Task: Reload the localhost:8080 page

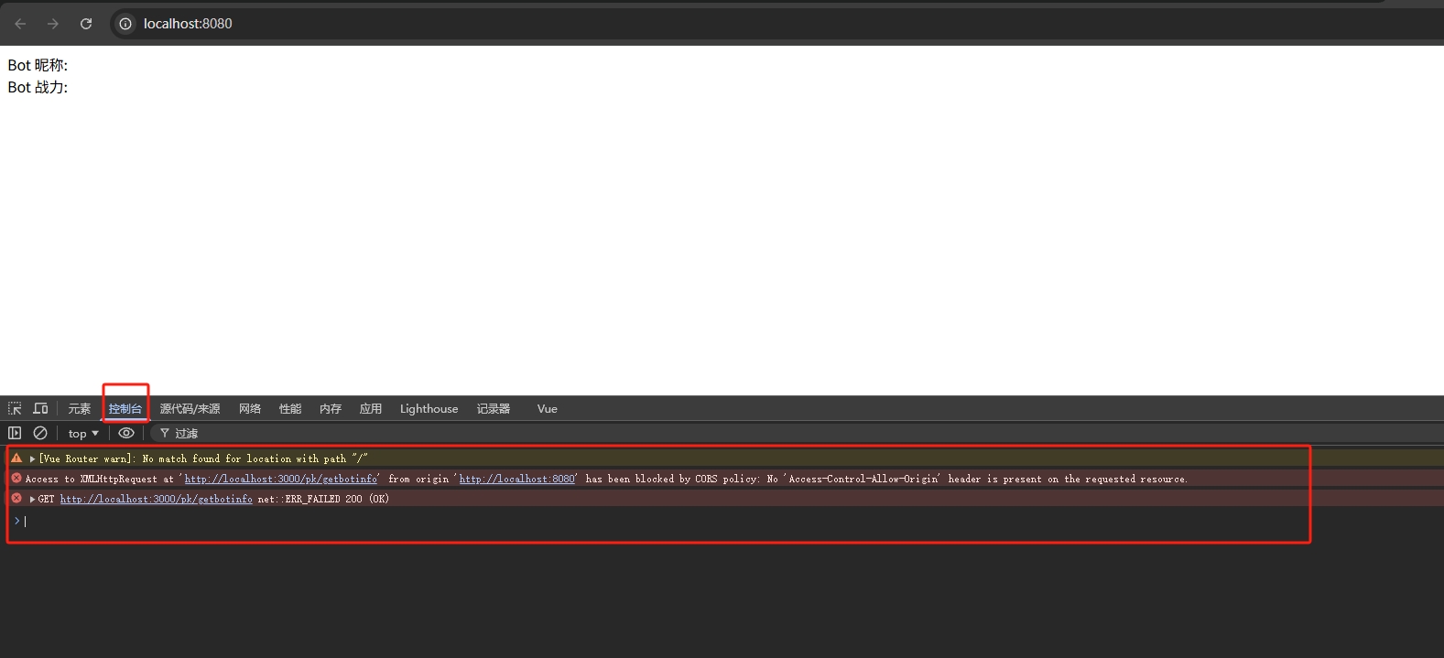Action: pos(86,24)
